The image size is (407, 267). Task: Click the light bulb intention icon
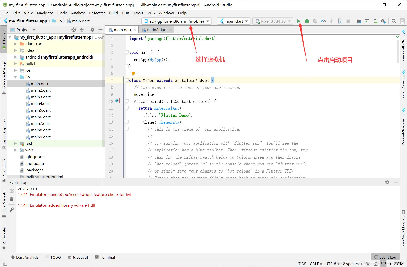pyautogui.click(x=133, y=74)
